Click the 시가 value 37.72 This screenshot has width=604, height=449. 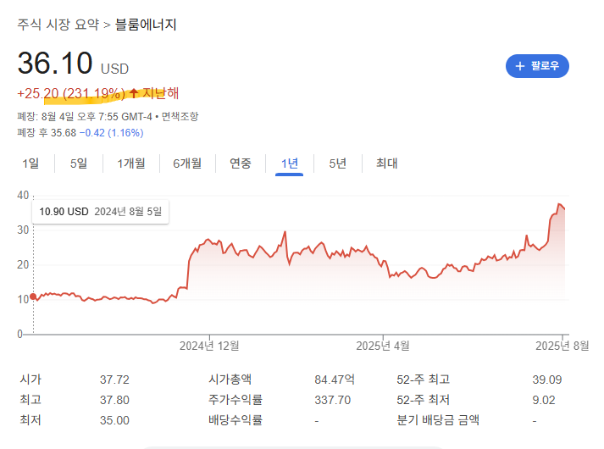(114, 380)
